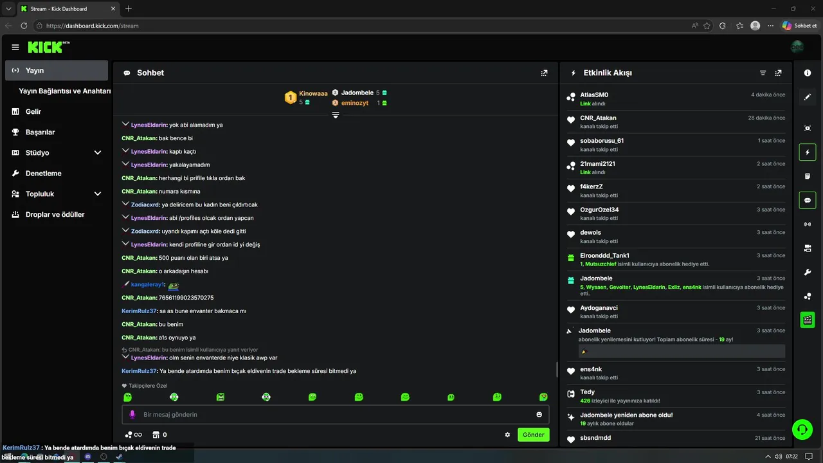Image resolution: width=823 pixels, height=463 pixels.
Task: Open the filter icon in Etkinlik Akışı
Action: click(x=763, y=73)
